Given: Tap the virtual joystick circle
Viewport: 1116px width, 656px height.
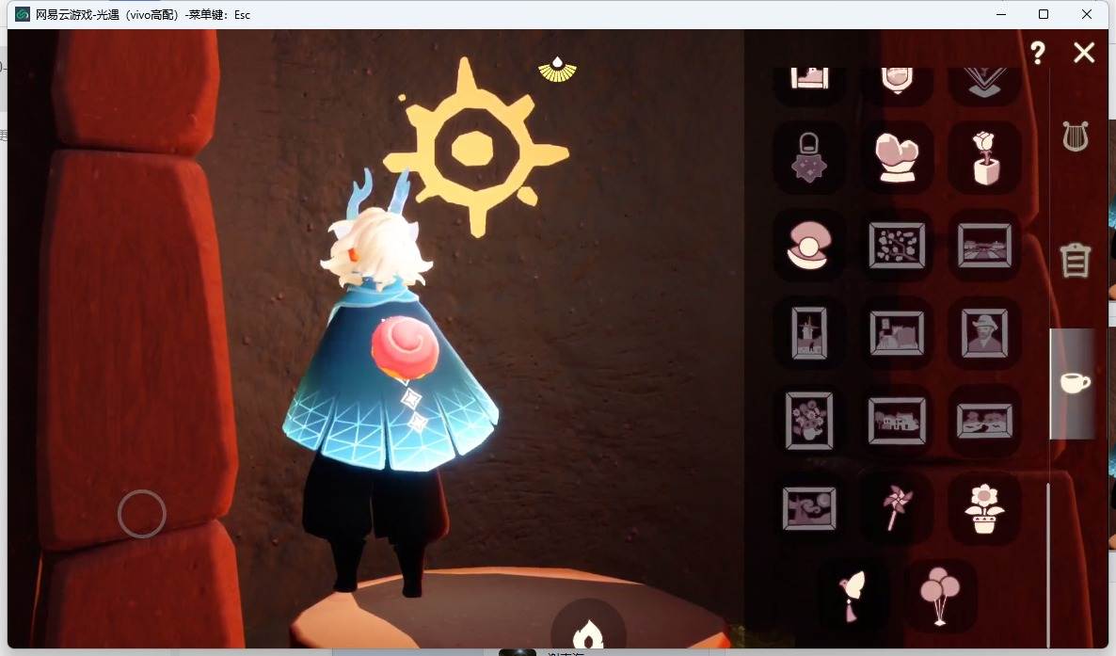Looking at the screenshot, I should coord(142,514).
